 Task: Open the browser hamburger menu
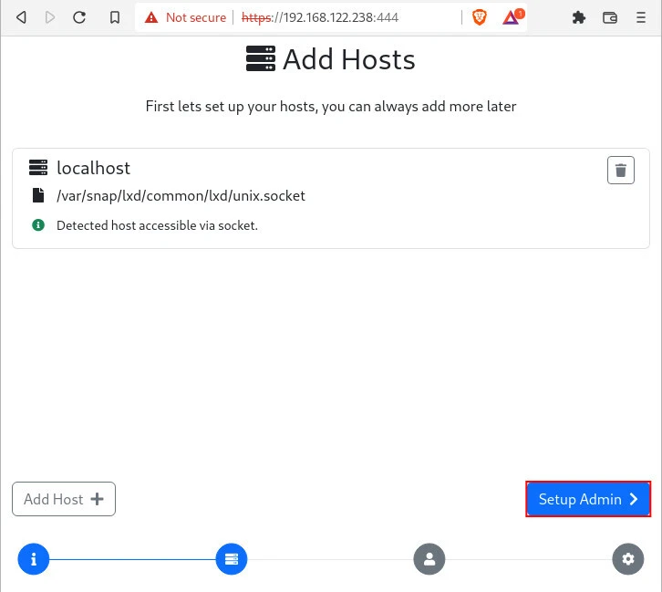642,17
